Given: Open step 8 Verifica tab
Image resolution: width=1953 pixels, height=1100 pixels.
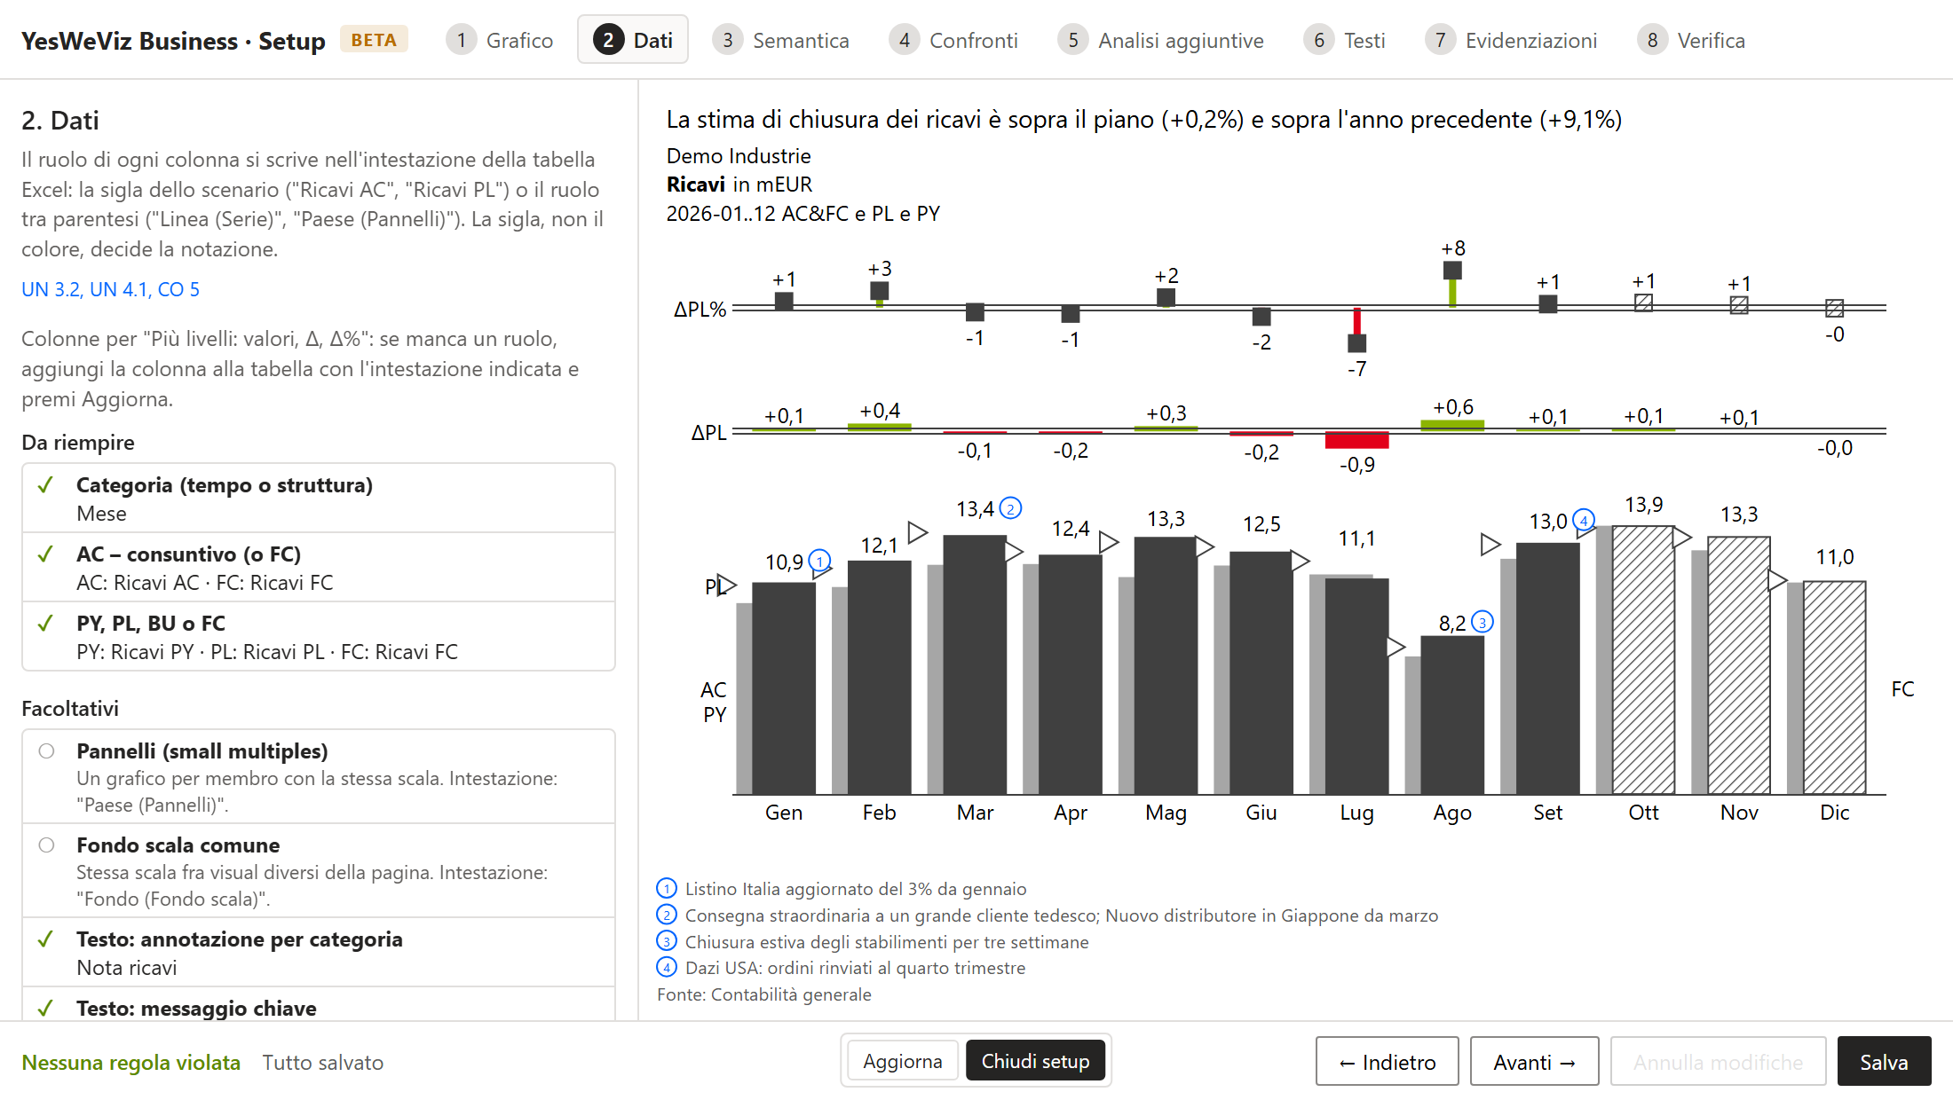Looking at the screenshot, I should click(1691, 40).
